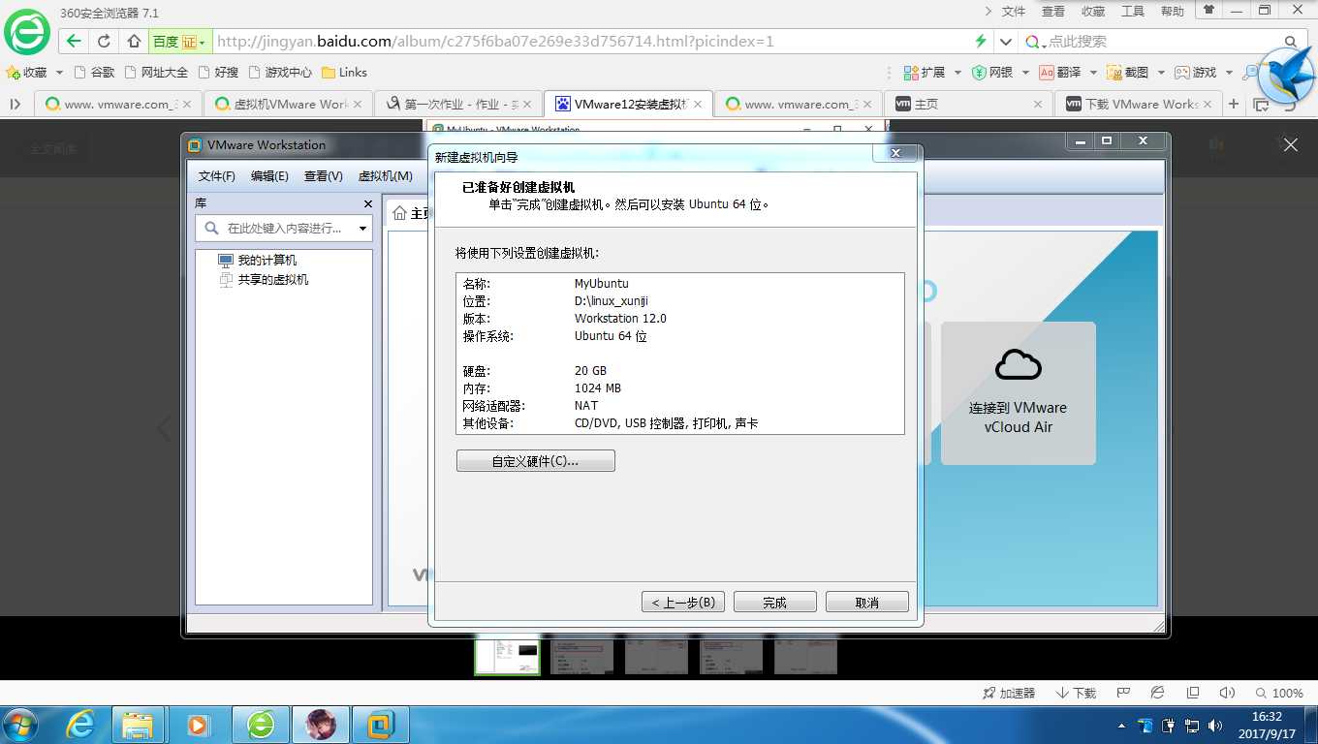Open Windows Explorer folder on taskbar
The image size is (1318, 744).
click(x=139, y=725)
